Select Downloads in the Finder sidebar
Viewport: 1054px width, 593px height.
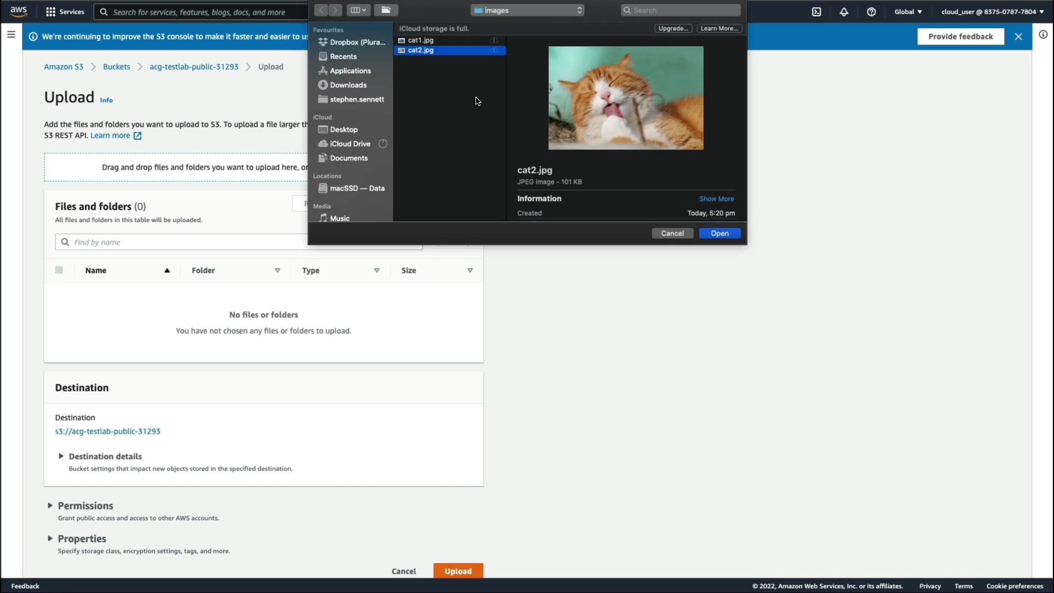[x=348, y=85]
